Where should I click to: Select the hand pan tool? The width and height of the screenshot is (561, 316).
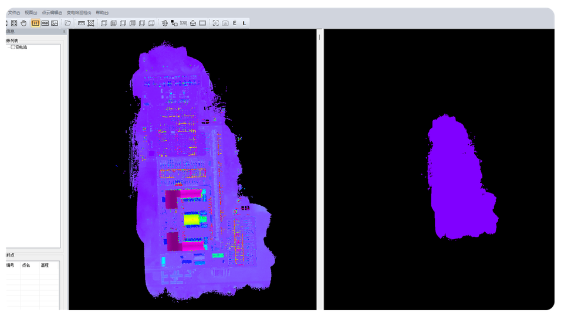click(23, 23)
